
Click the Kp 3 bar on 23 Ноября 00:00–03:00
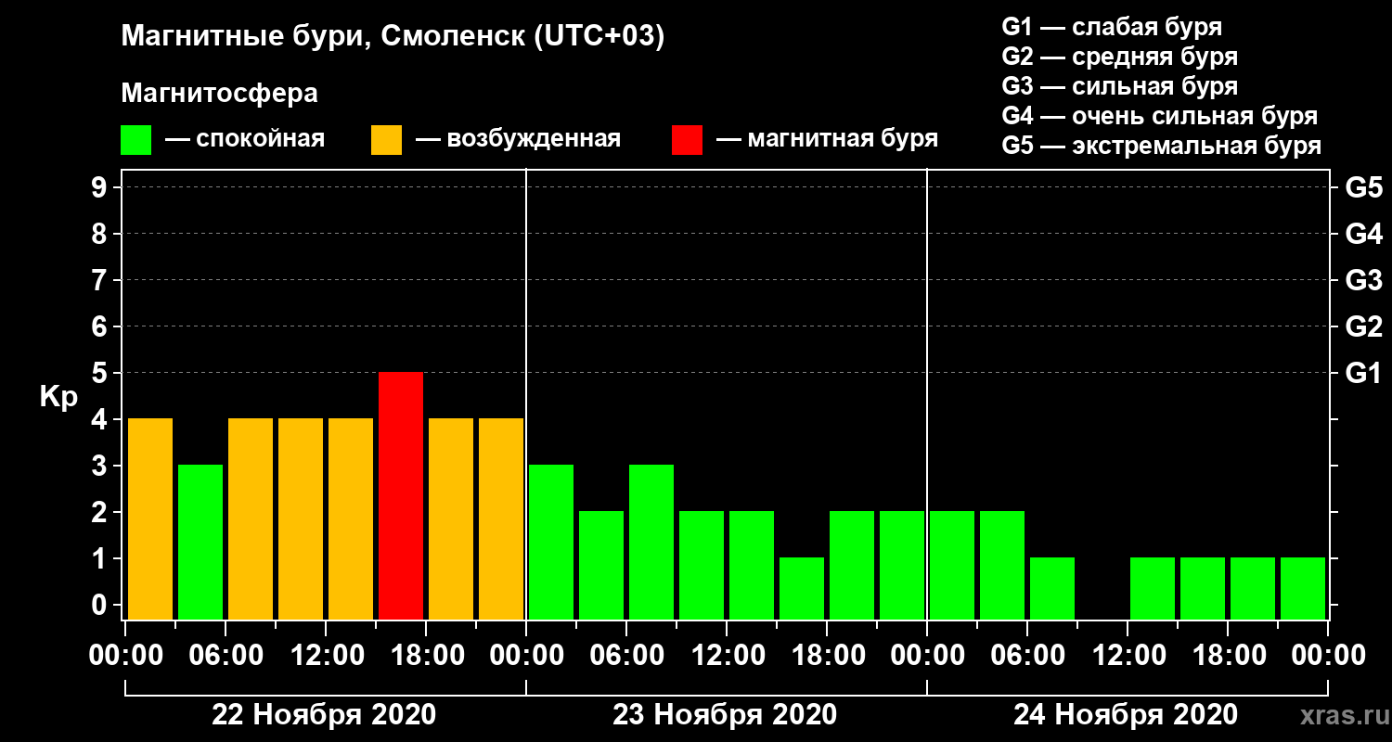(x=551, y=543)
